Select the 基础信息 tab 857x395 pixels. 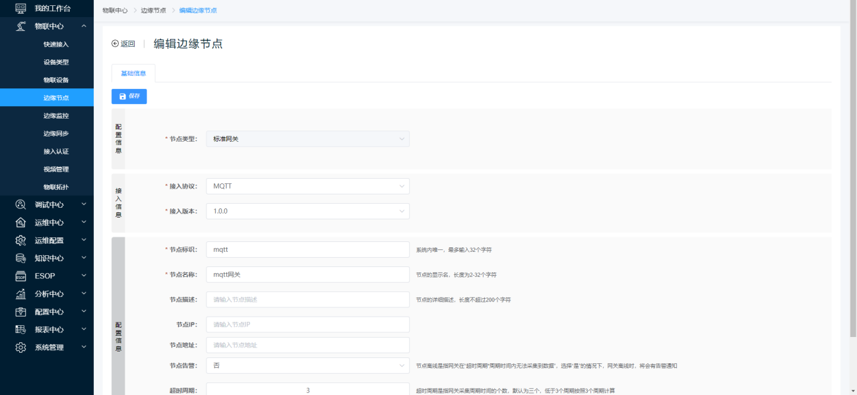pos(133,73)
